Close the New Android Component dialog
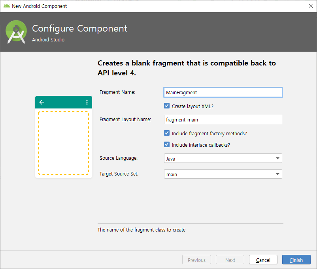This screenshot has width=317, height=269. click(311, 6)
